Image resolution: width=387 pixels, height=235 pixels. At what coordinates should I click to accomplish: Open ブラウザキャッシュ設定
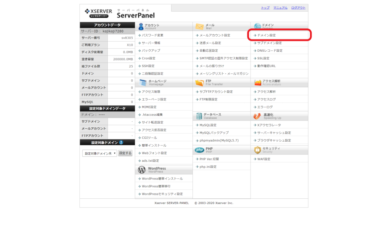click(274, 141)
